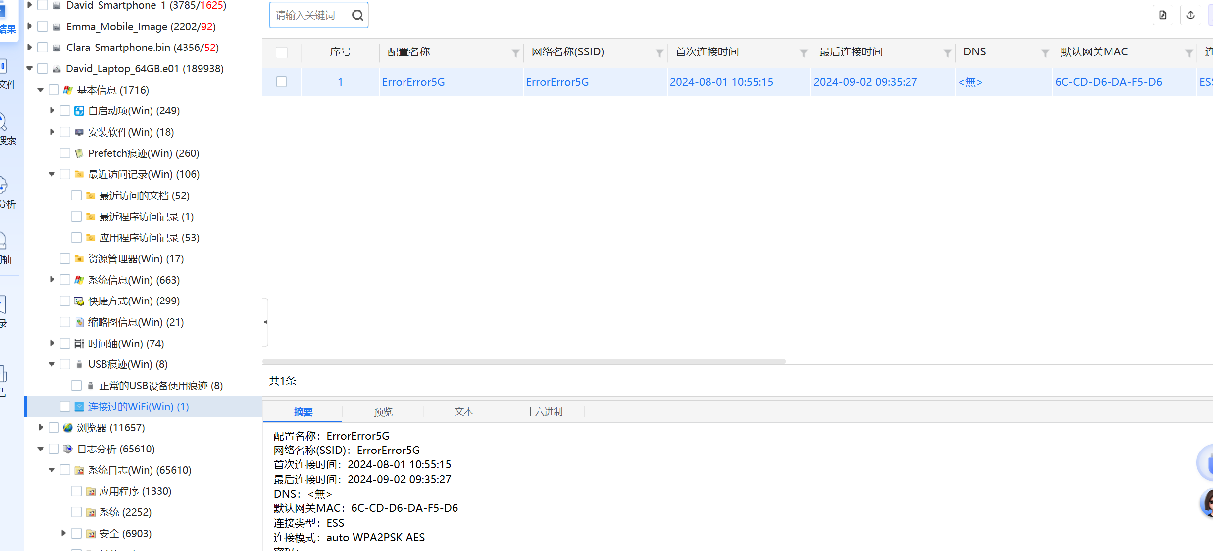Collapse the David_Laptop_64GB.e01 node

point(30,69)
